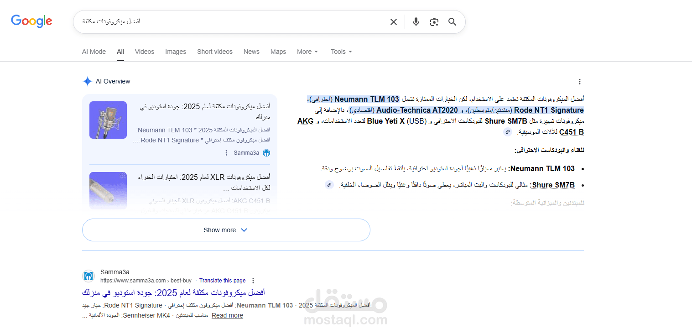Click Blue Yeti X in overview text
The image size is (692, 334).
pyautogui.click(x=386, y=121)
